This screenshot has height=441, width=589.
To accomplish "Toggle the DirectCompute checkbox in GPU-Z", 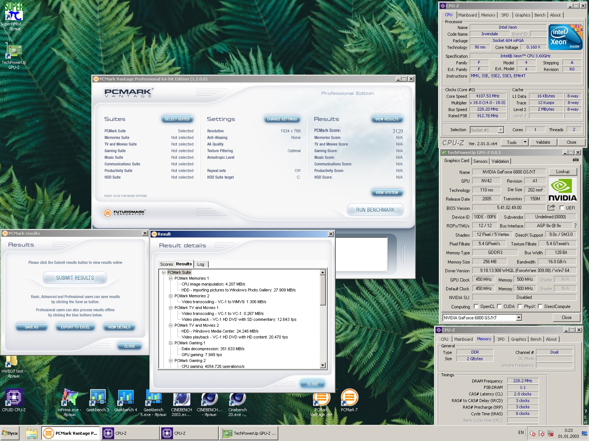I will click(540, 306).
